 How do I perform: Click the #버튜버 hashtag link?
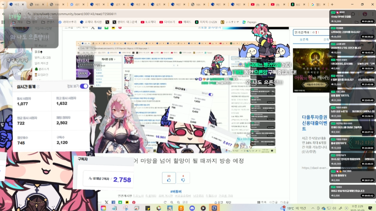(x=176, y=191)
